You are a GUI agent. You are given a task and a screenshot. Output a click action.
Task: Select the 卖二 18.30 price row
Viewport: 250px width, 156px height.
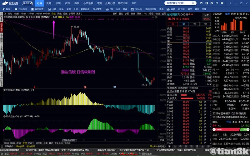[189, 38]
